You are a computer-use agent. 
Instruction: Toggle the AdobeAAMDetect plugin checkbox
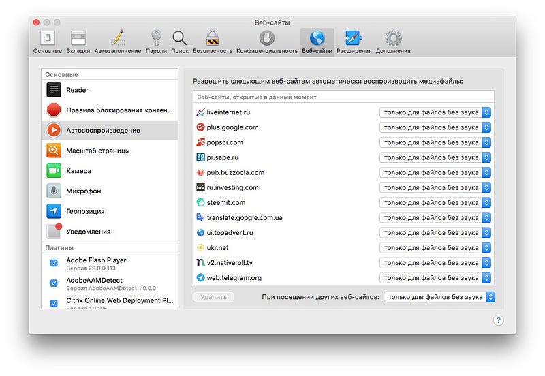click(54, 283)
